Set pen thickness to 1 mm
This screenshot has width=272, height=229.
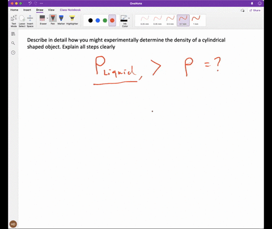[195, 20]
